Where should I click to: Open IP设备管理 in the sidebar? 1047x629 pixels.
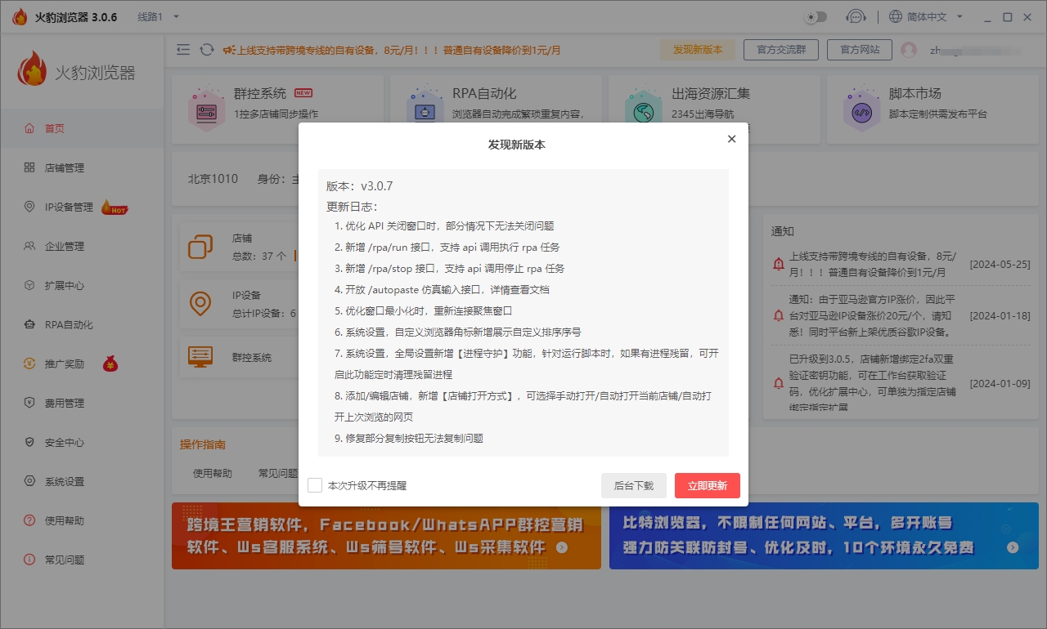(x=82, y=207)
